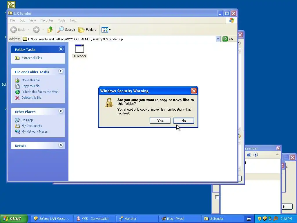Image resolution: width=297 pixels, height=223 pixels.
Task: Open the Tools menu
Action: pos(61,20)
